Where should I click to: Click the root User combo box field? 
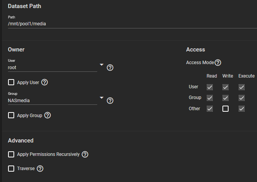tap(52, 68)
